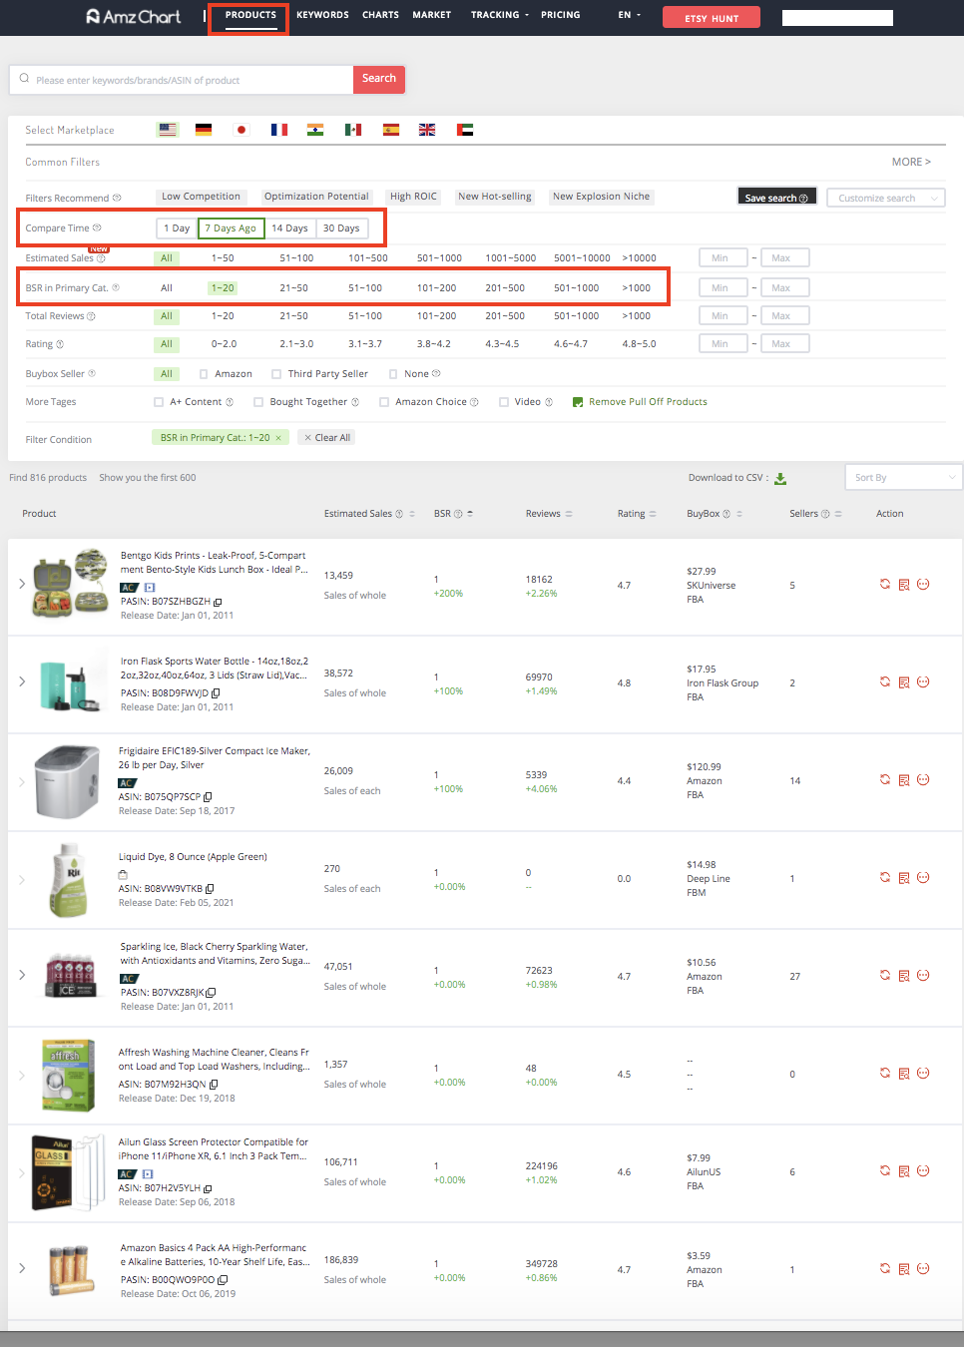Click the red Search button
This screenshot has width=964, height=1347.
(379, 79)
